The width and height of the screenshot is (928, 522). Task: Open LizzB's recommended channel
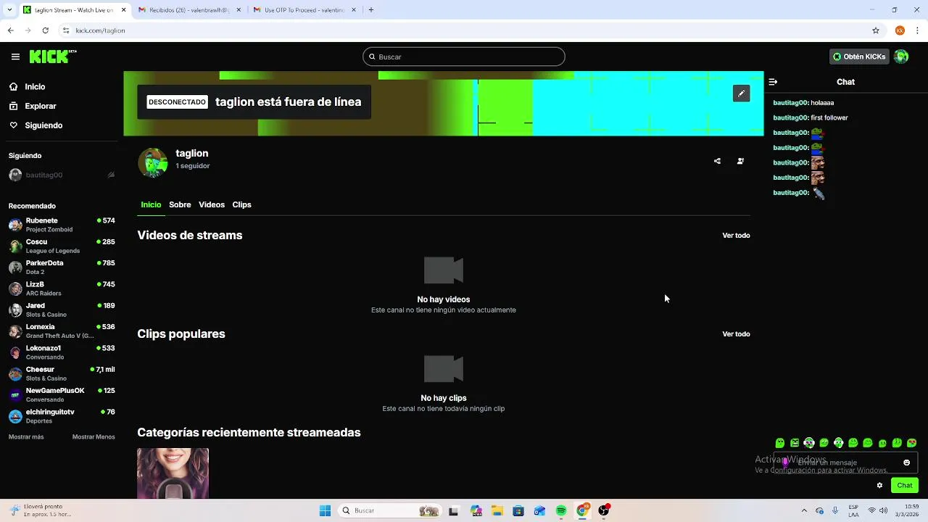point(62,289)
